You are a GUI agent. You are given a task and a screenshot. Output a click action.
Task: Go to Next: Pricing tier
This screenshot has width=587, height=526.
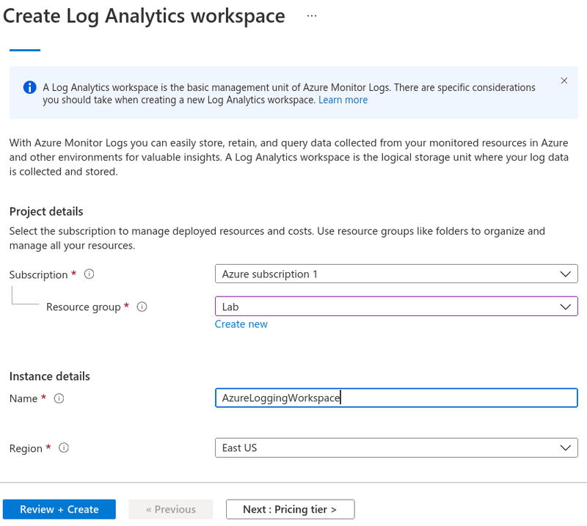[x=290, y=509]
